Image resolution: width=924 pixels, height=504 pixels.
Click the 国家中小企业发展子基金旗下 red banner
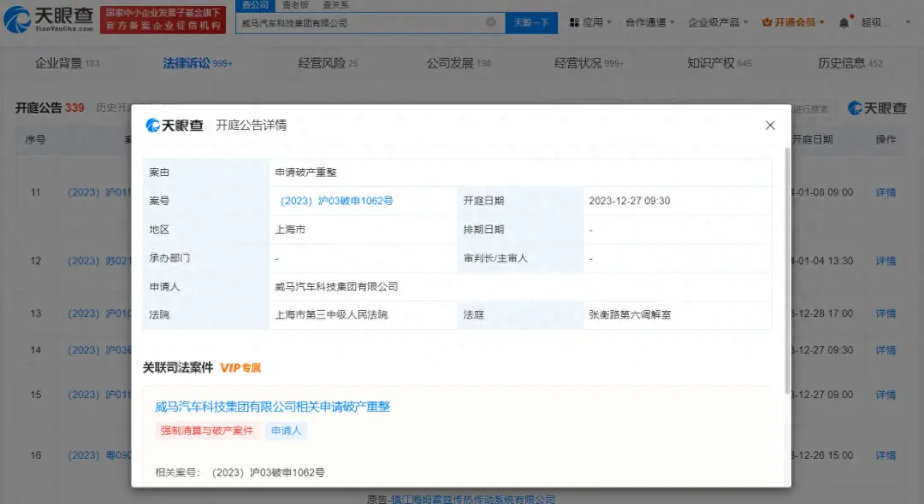click(x=163, y=20)
